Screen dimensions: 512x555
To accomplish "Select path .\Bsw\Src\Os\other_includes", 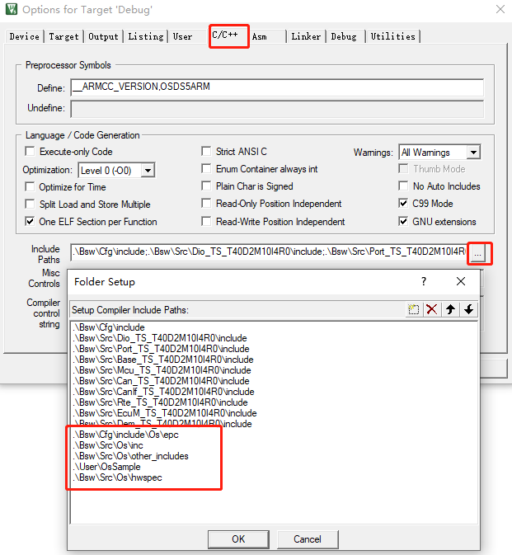I will point(130,456).
